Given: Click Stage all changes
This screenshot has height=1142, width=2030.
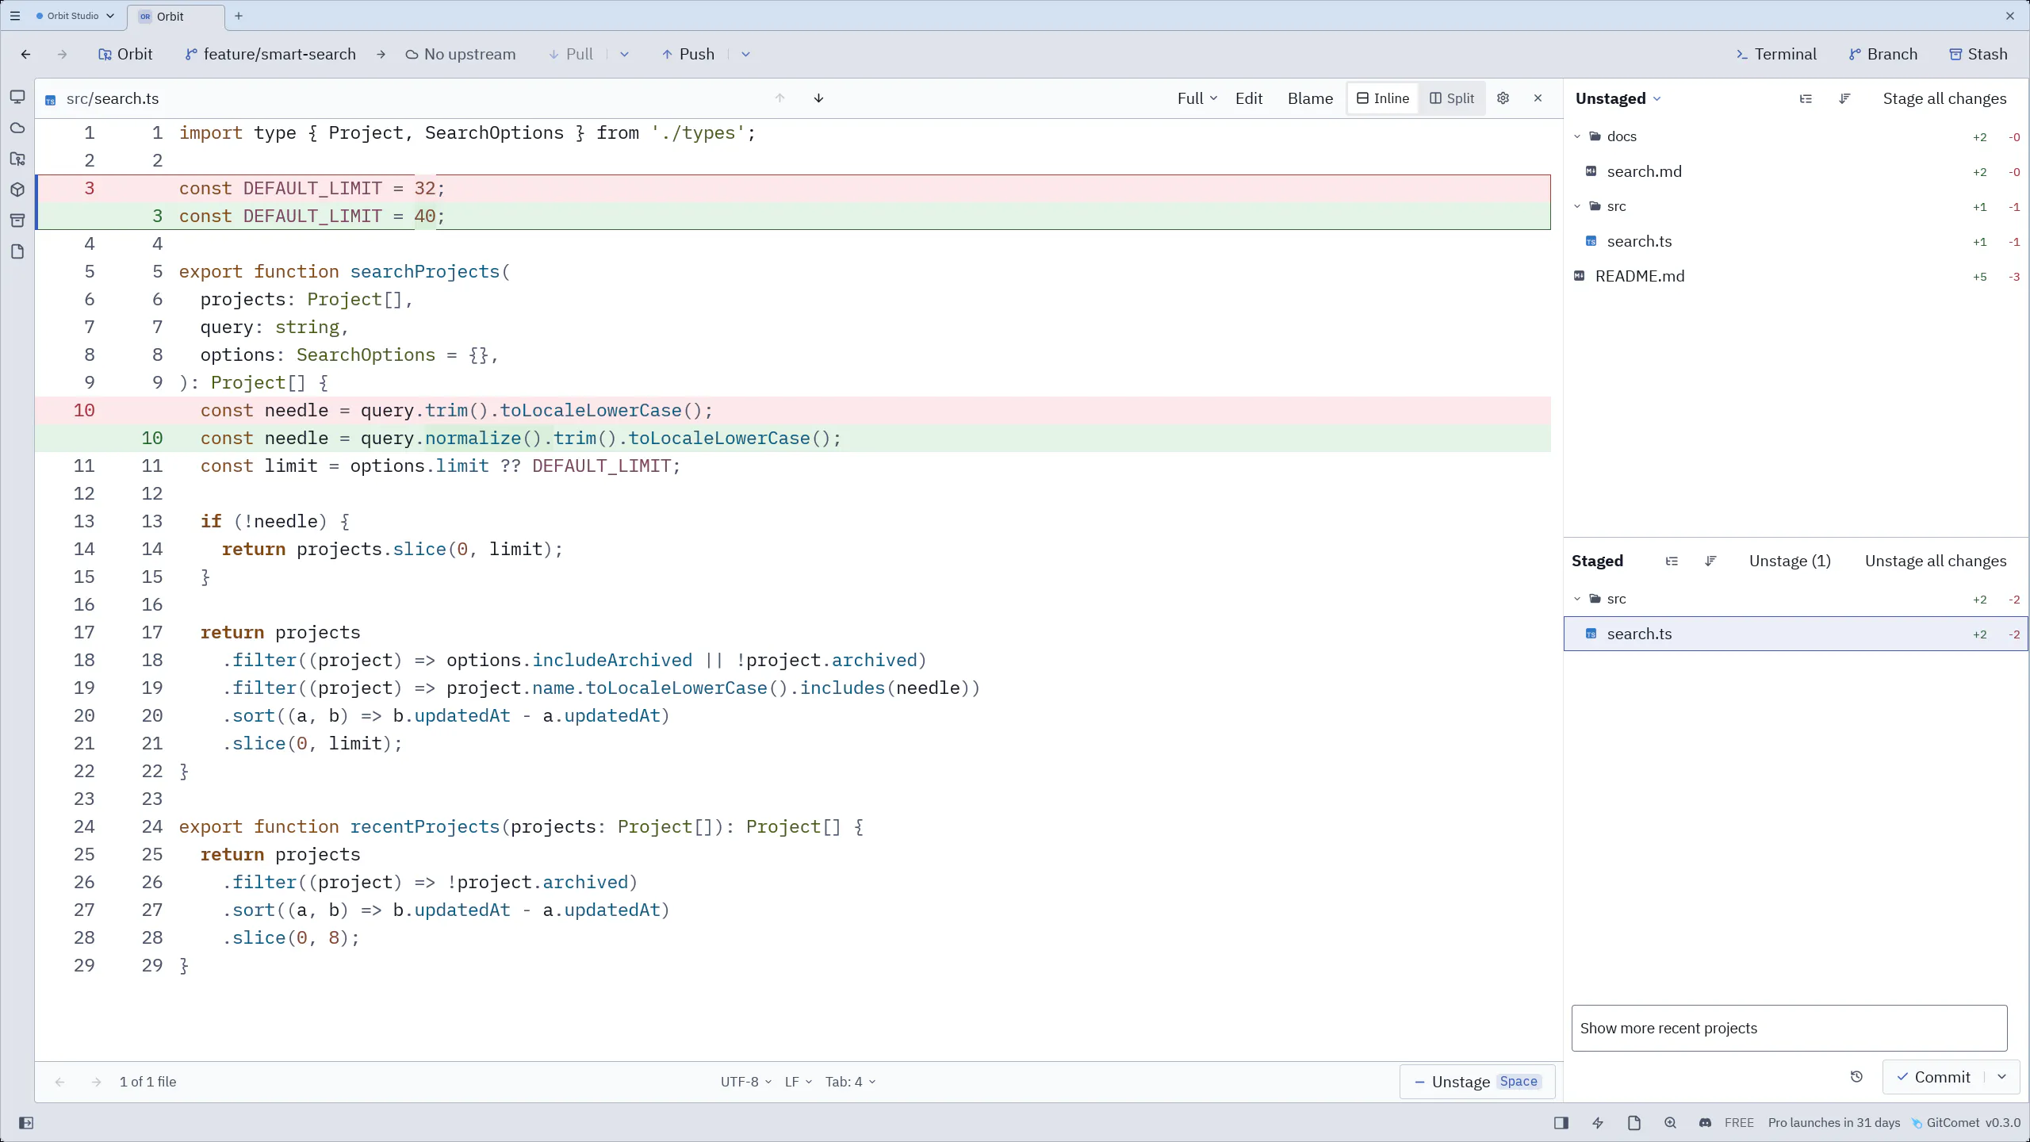Looking at the screenshot, I should coord(1944,98).
